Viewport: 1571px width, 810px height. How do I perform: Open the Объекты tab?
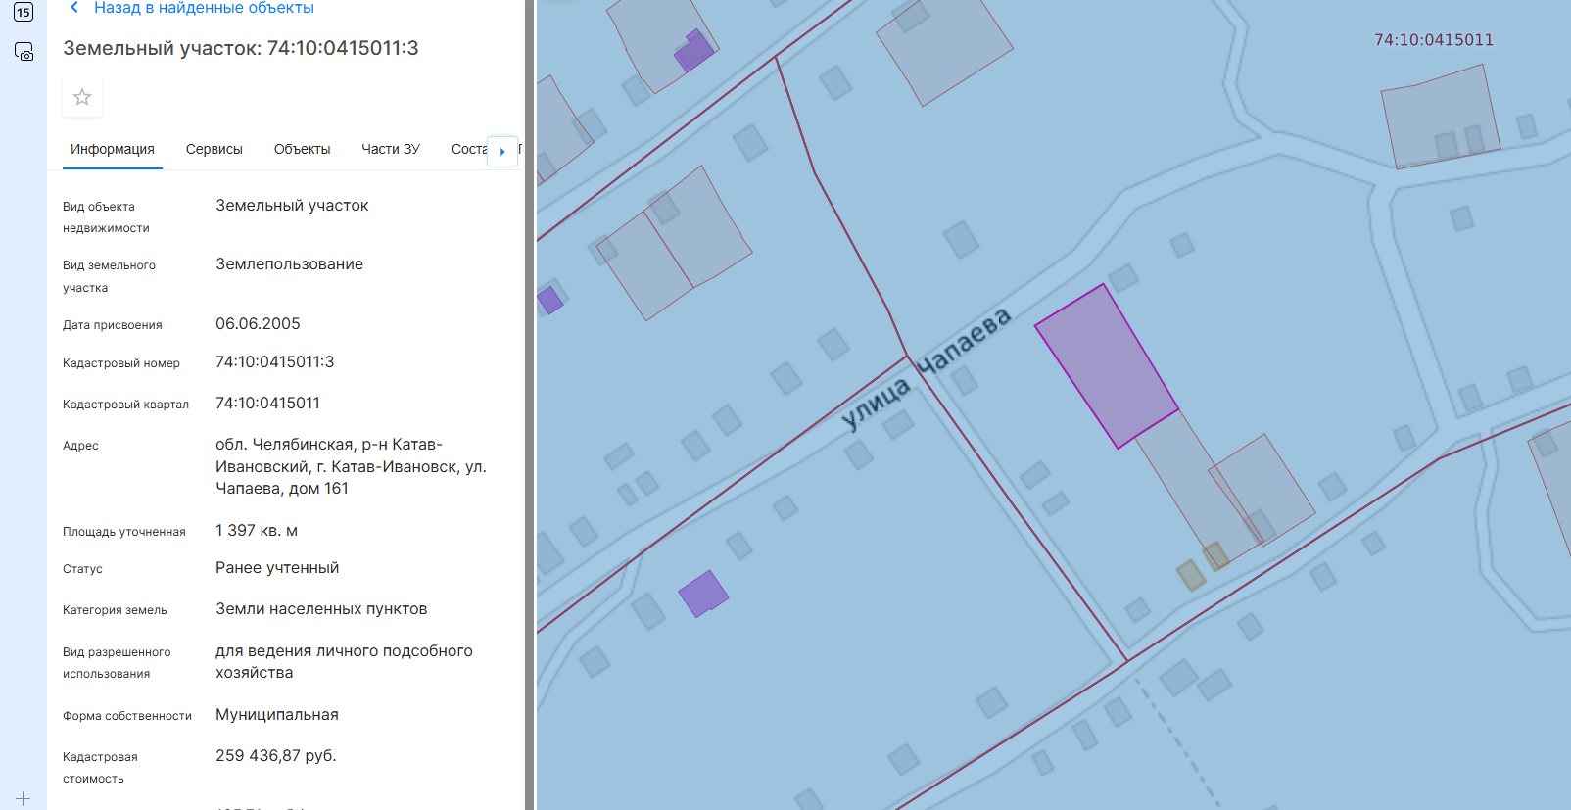click(x=302, y=149)
